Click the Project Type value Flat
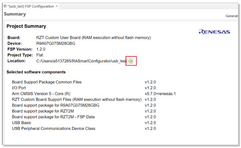Screen dimensions: 241x148 pos(40,55)
